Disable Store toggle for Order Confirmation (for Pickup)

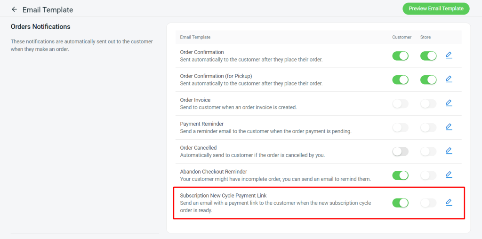pos(428,80)
